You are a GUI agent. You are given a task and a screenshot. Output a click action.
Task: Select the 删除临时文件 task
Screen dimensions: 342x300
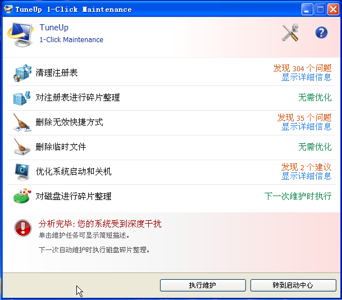point(171,147)
